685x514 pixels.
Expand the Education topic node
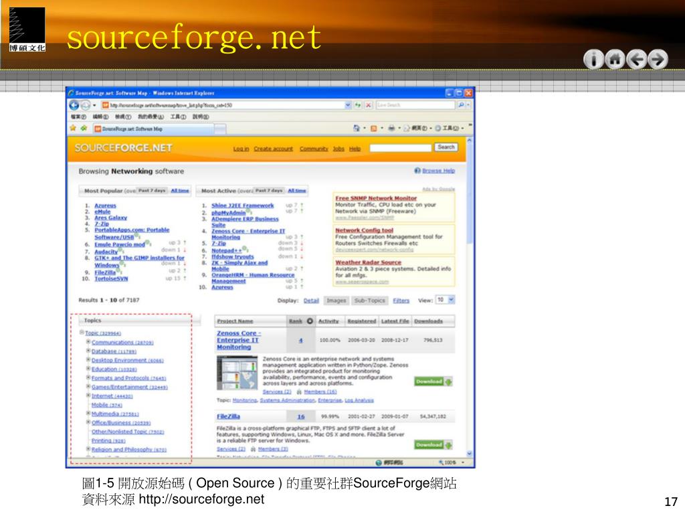88,369
